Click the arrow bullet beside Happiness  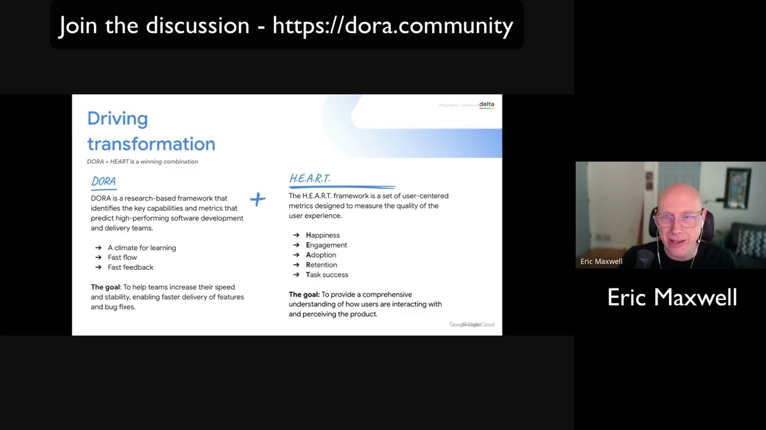point(296,235)
